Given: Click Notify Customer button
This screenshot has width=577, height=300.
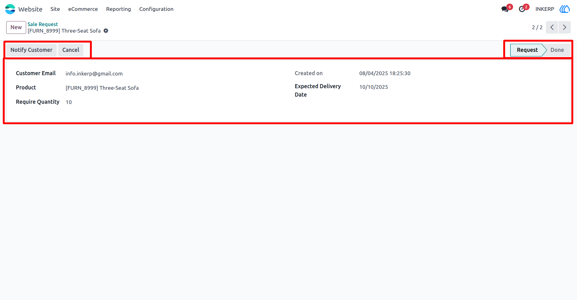Looking at the screenshot, I should (x=31, y=50).
